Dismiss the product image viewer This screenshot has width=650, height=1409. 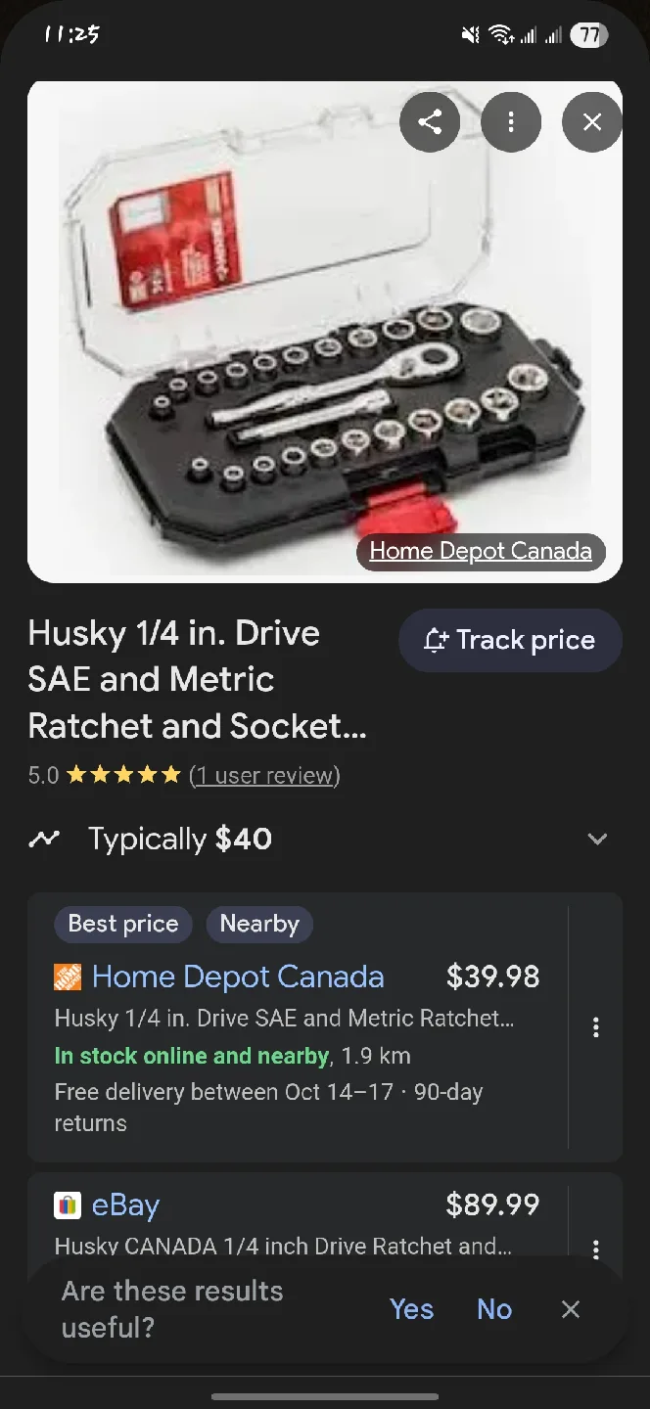pos(591,121)
